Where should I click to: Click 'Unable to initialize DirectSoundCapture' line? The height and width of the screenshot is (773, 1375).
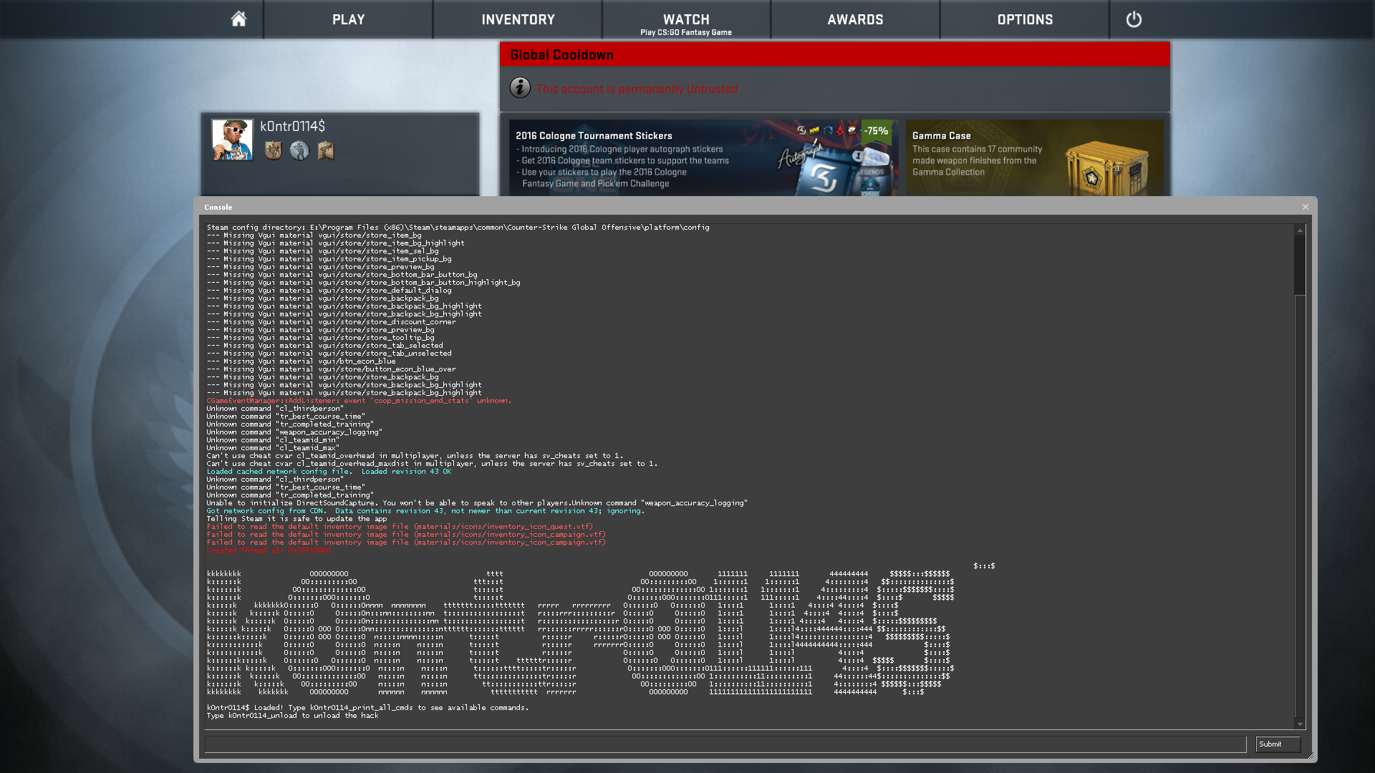pos(477,503)
